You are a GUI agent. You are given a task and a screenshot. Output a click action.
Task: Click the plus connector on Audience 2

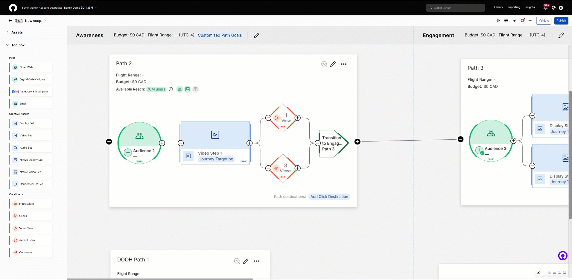(x=162, y=143)
